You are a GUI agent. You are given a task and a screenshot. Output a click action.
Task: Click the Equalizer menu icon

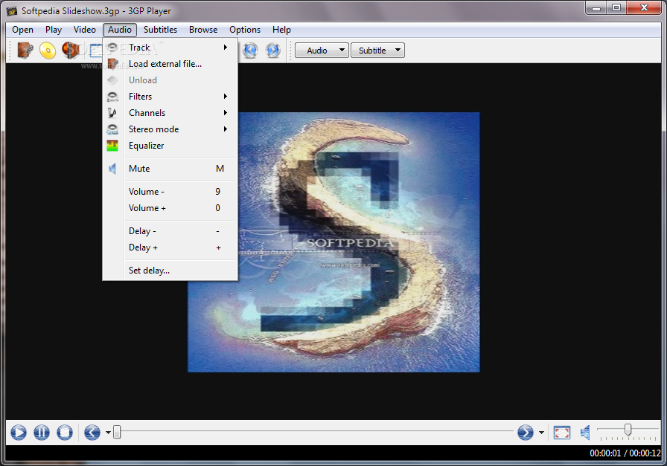(112, 146)
